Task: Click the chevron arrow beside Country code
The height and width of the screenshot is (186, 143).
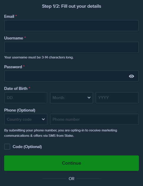Action: 43,119
